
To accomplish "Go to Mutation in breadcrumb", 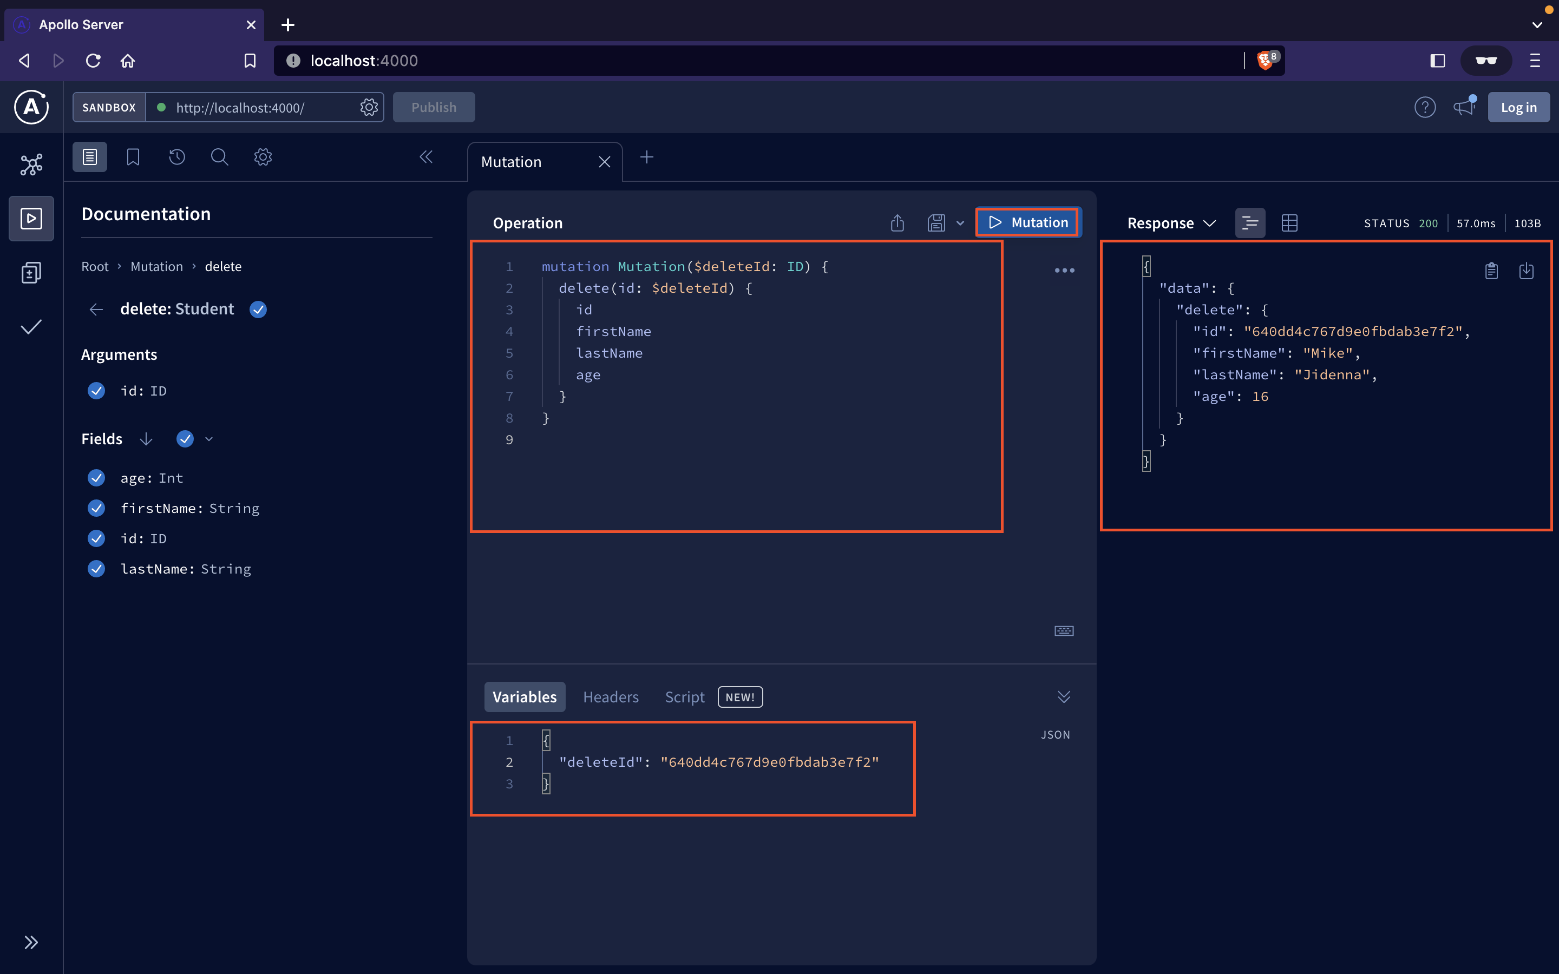I will (x=156, y=267).
